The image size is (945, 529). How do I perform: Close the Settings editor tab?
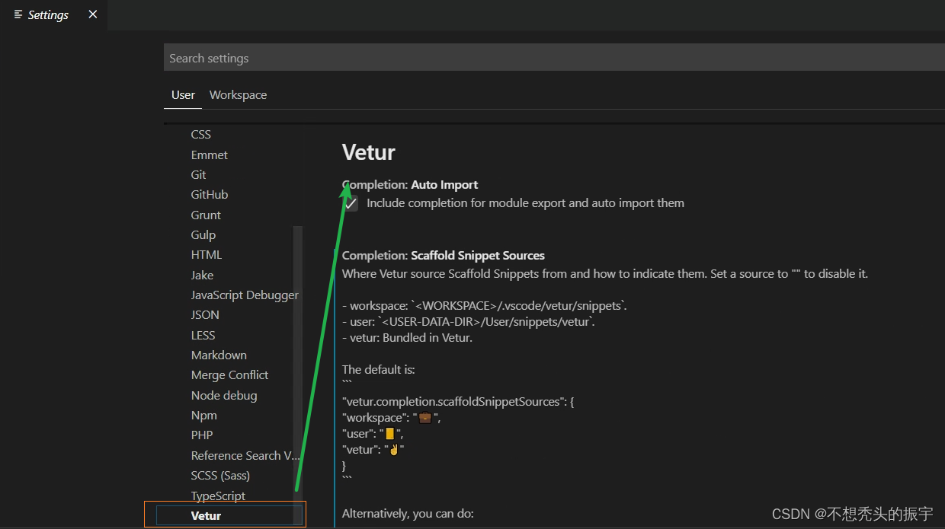[93, 14]
